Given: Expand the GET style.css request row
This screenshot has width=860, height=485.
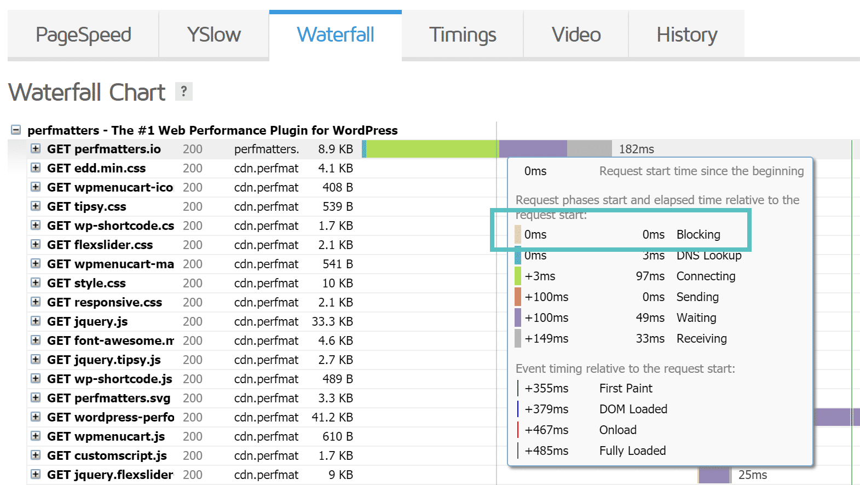Looking at the screenshot, I should tap(36, 282).
